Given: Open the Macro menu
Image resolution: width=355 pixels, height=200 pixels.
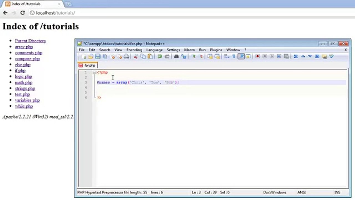Looking at the screenshot, I should coord(189,50).
